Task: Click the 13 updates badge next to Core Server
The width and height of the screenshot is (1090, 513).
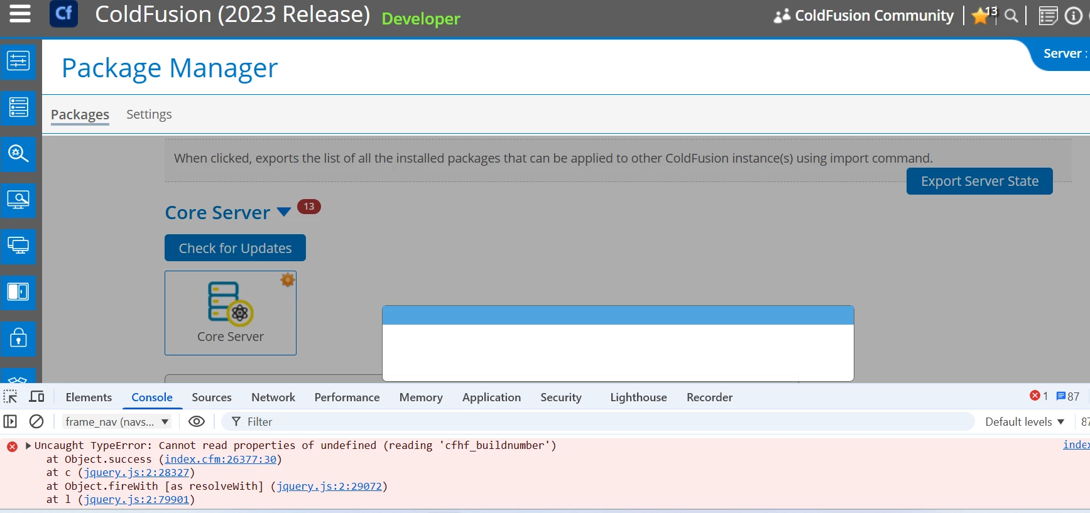Action: click(309, 207)
